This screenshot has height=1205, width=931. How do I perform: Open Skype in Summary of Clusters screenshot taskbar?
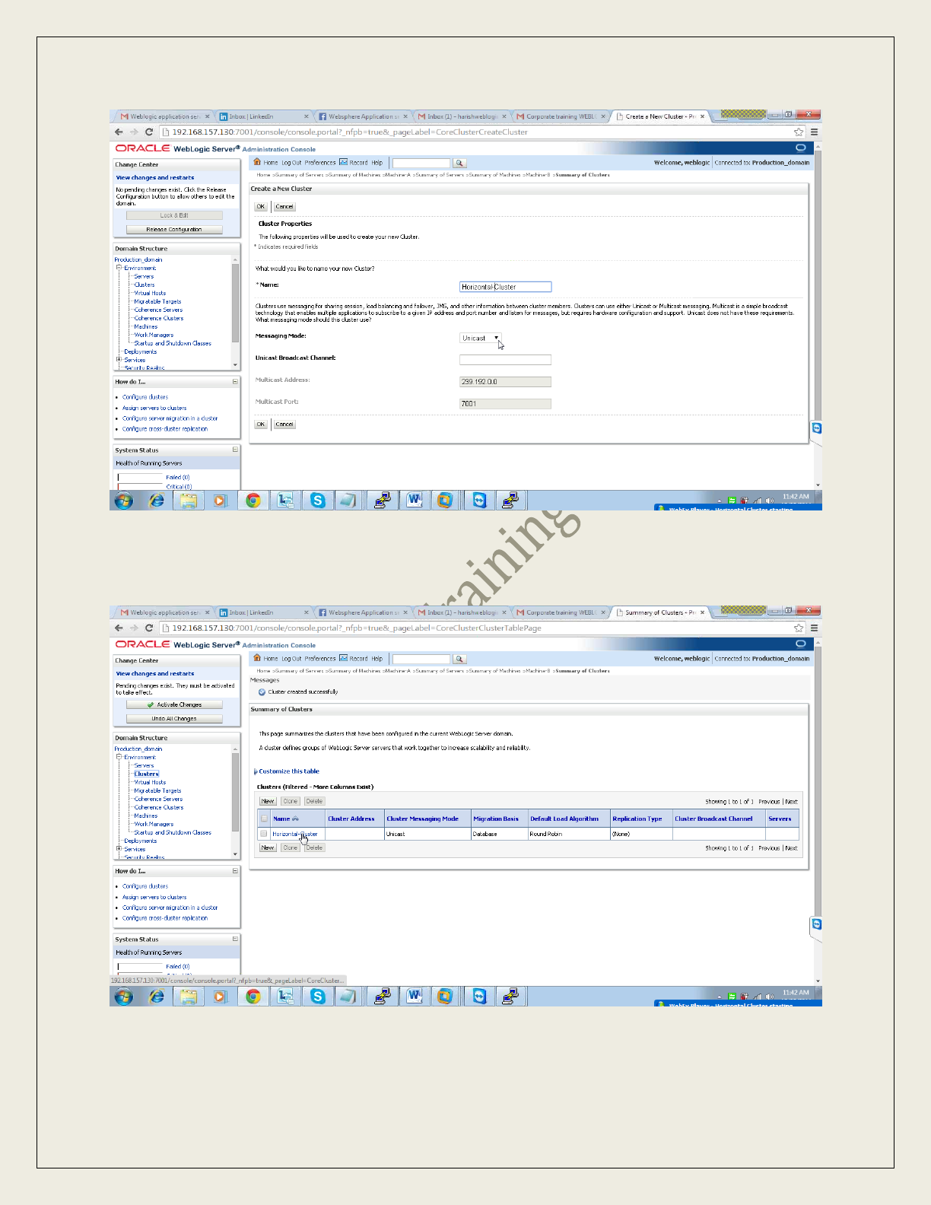318,997
